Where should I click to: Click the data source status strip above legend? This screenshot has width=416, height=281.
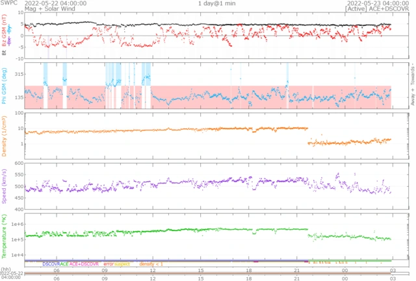coord(207,261)
